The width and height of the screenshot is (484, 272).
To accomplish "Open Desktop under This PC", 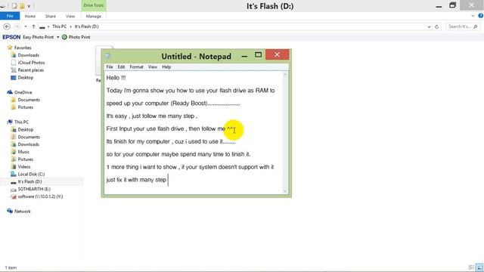I will pos(25,129).
